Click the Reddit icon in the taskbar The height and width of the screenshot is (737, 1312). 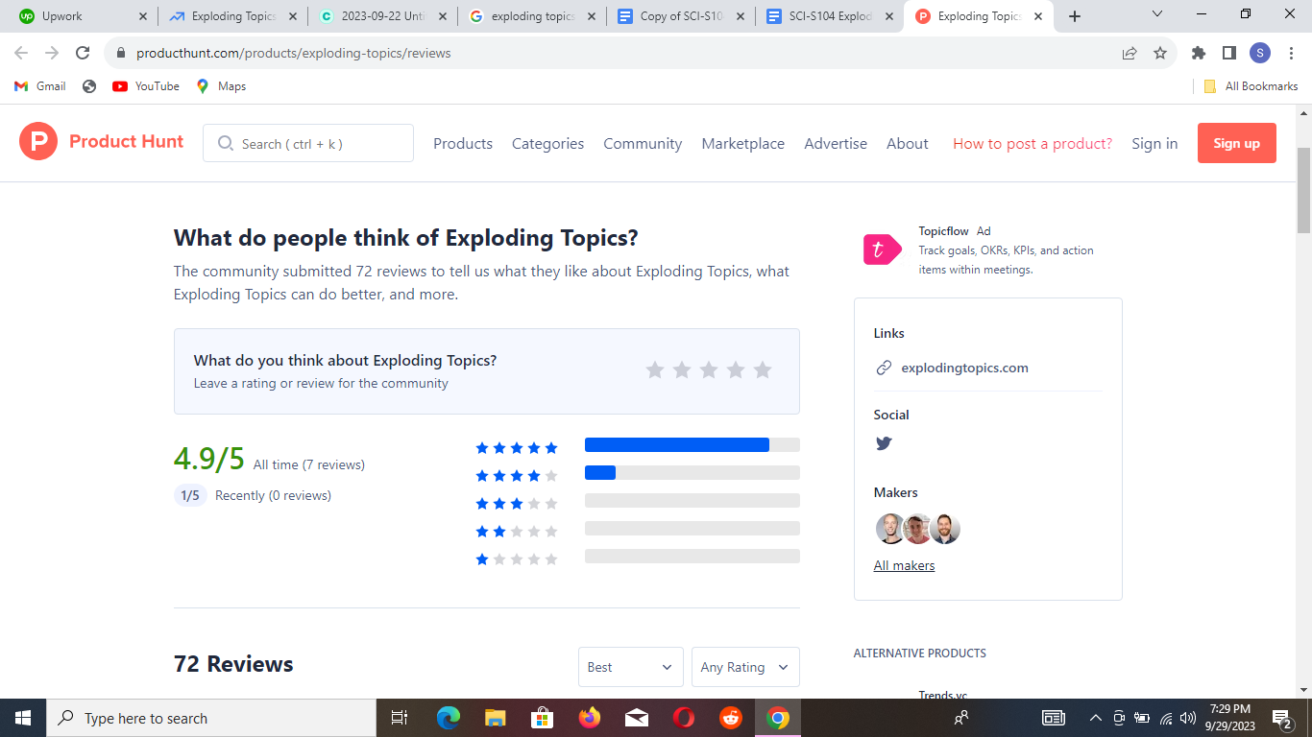(730, 717)
